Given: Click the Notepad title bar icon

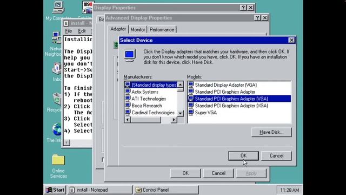Looking at the screenshot, I should [x=66, y=23].
